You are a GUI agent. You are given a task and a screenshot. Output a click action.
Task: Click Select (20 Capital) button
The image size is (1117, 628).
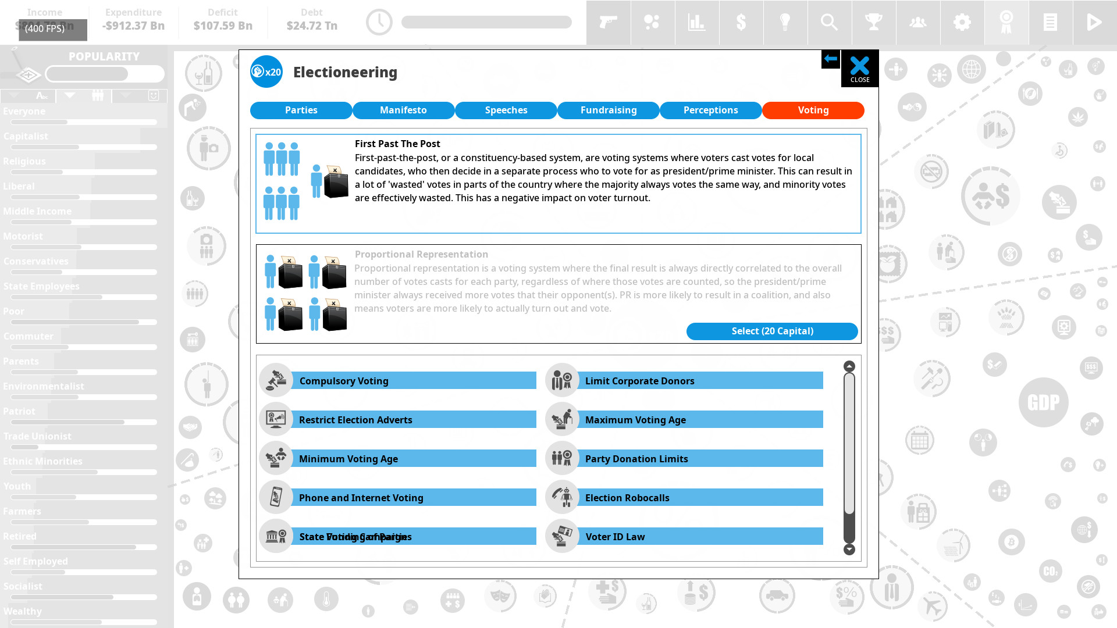click(x=773, y=330)
